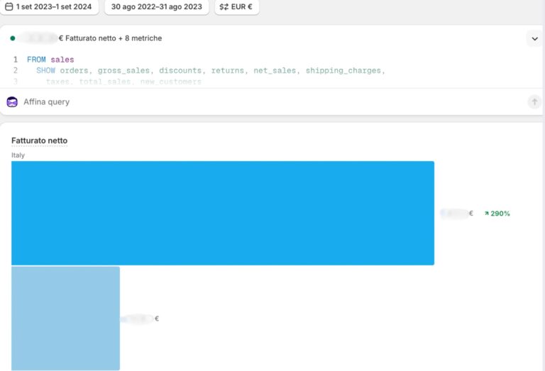Click 'shipping_charges' in the query code
The image size is (545, 371).
(x=345, y=71)
